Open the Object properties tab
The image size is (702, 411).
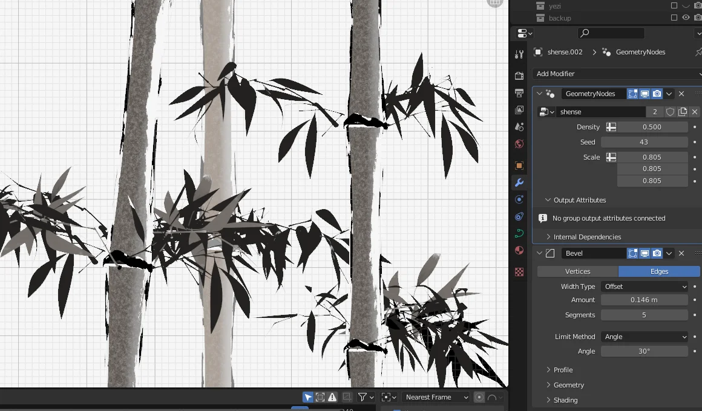(x=519, y=165)
